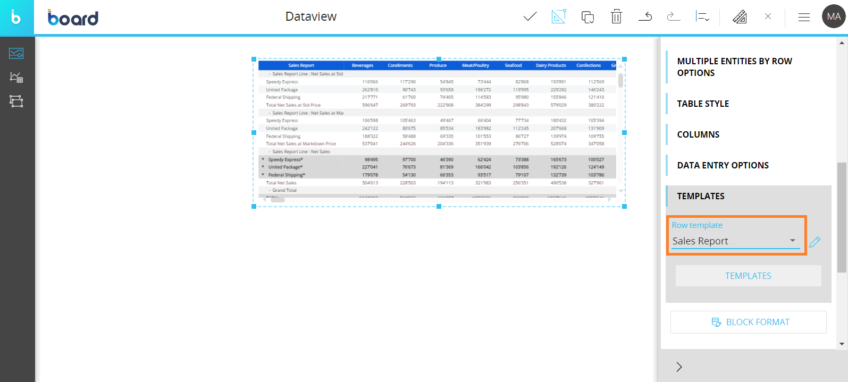Click the redo arrow icon
Image resolution: width=848 pixels, height=382 pixels.
click(674, 17)
